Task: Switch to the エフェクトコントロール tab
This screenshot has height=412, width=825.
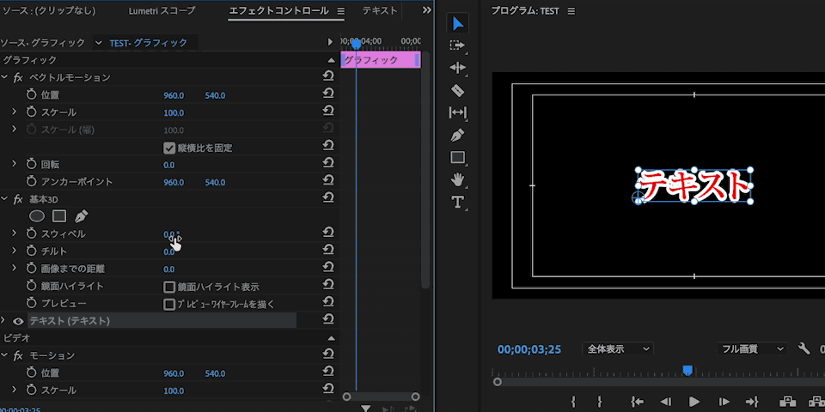Action: coord(278,10)
